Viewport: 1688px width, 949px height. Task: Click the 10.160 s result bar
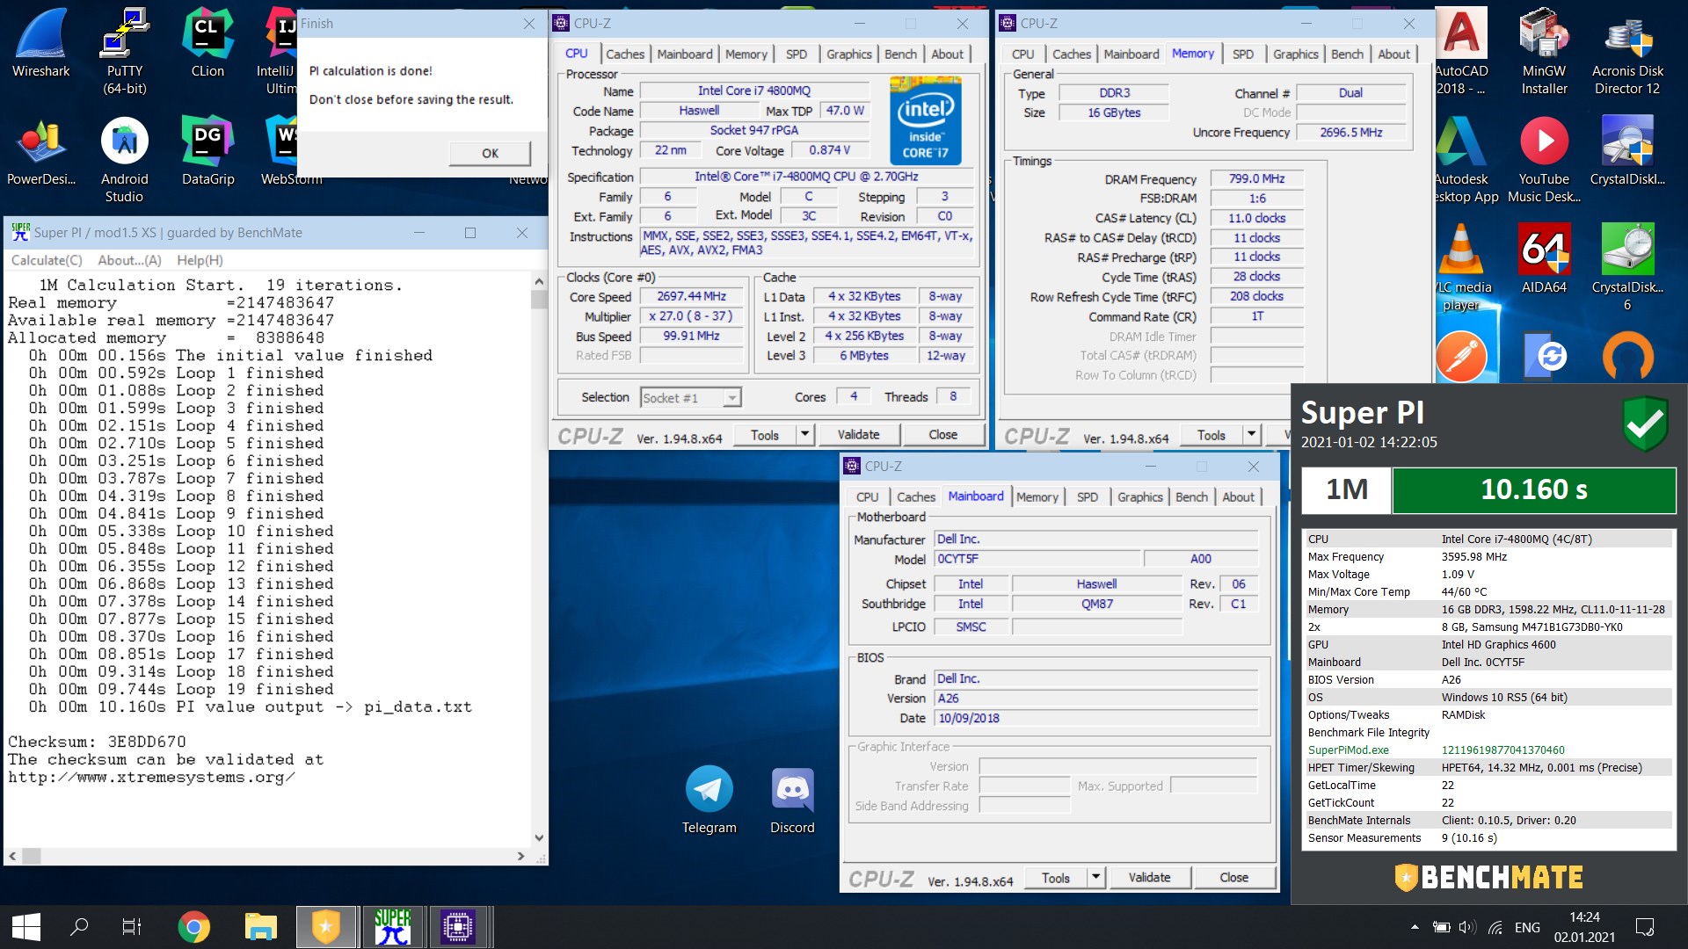1534,489
